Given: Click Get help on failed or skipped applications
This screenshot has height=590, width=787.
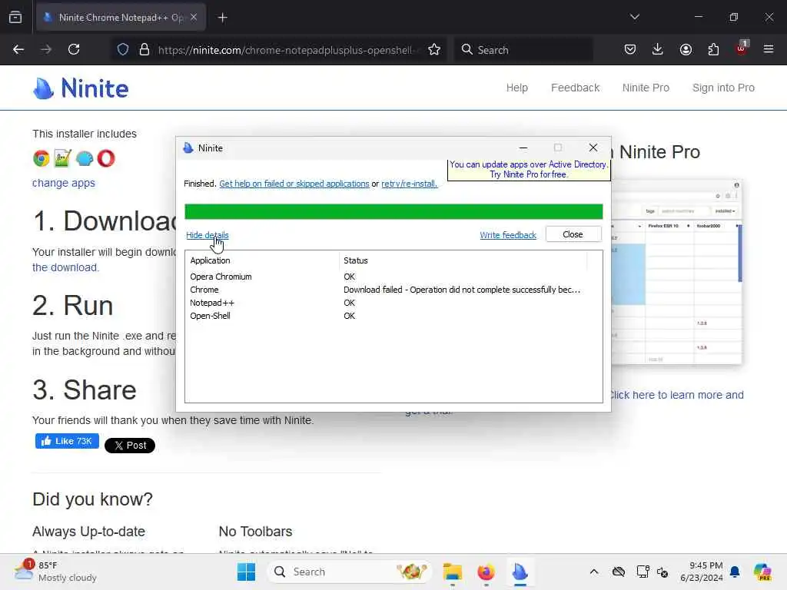Looking at the screenshot, I should [294, 184].
